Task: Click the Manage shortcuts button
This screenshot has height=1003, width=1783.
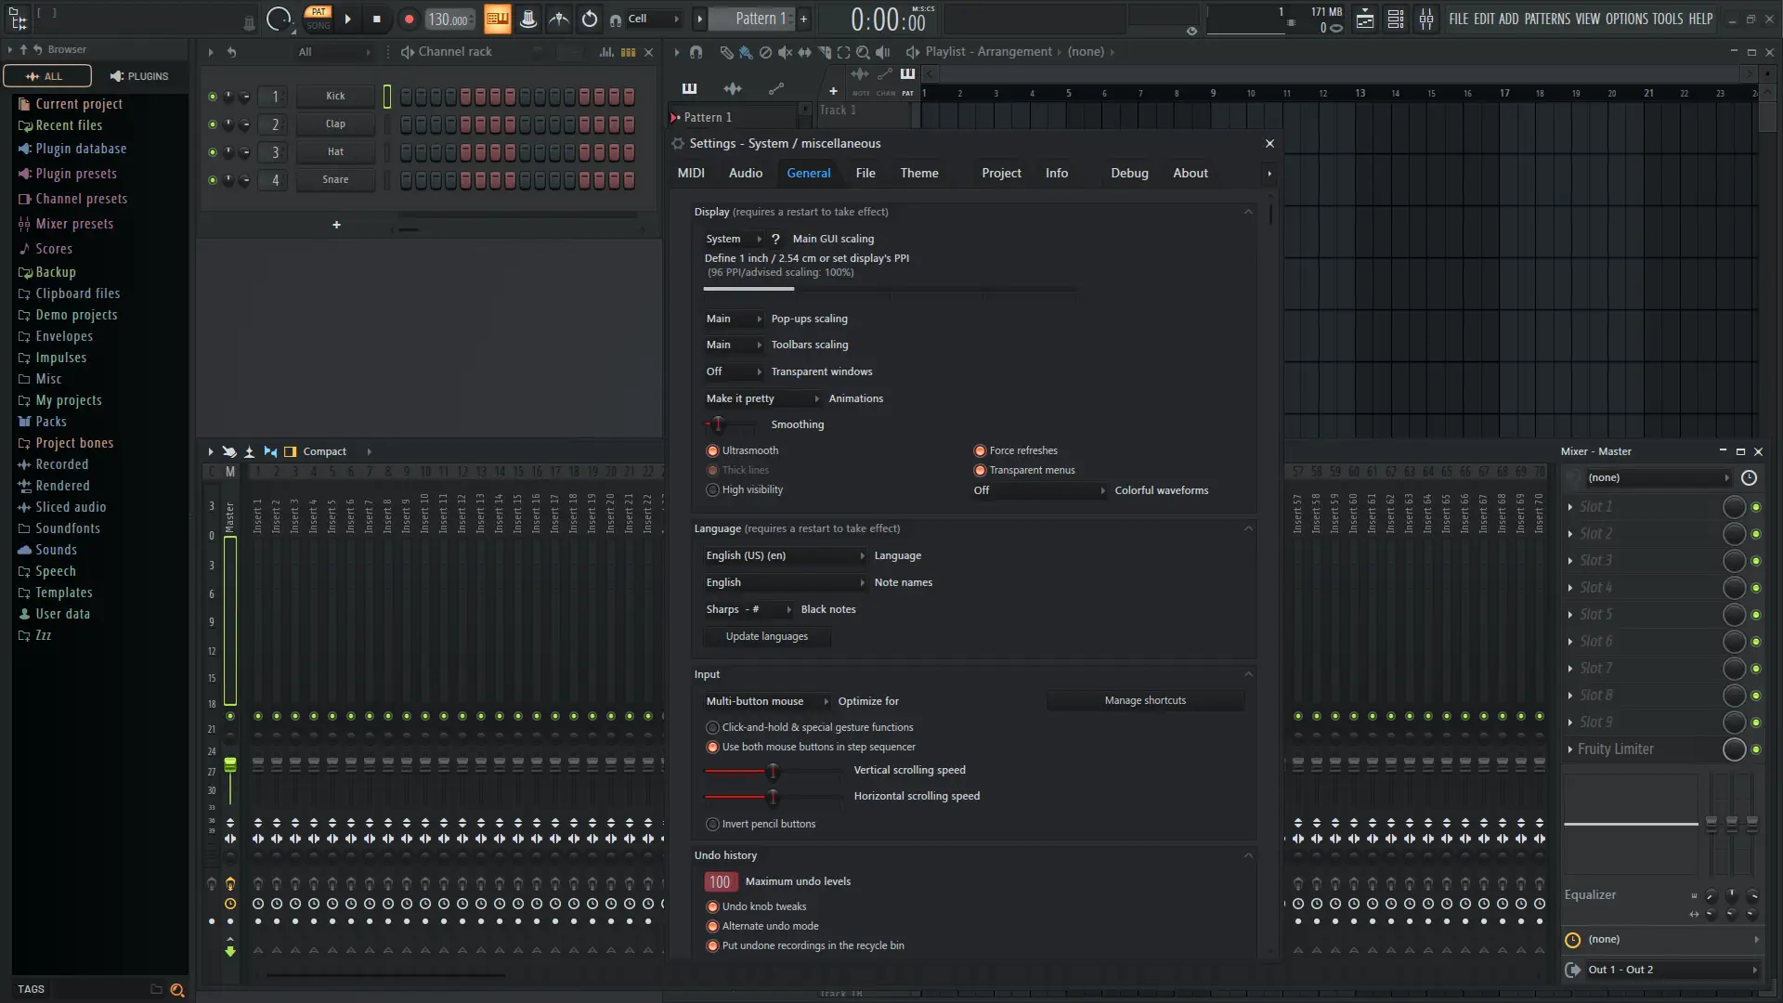Action: pyautogui.click(x=1144, y=700)
